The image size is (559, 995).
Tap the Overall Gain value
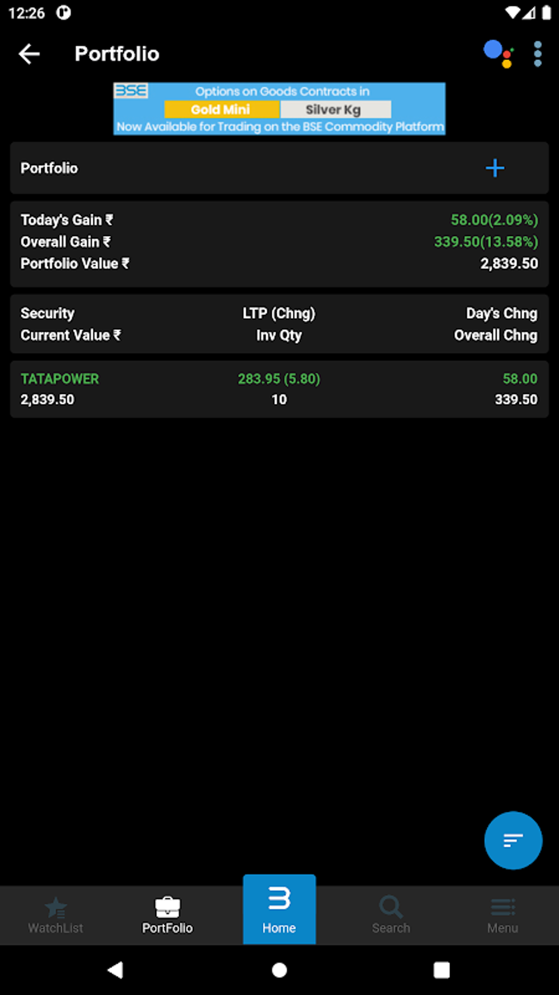coord(486,241)
